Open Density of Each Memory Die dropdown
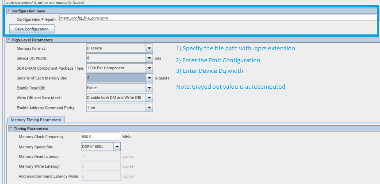Image resolution: width=380 pixels, height=184 pixels. [x=149, y=78]
